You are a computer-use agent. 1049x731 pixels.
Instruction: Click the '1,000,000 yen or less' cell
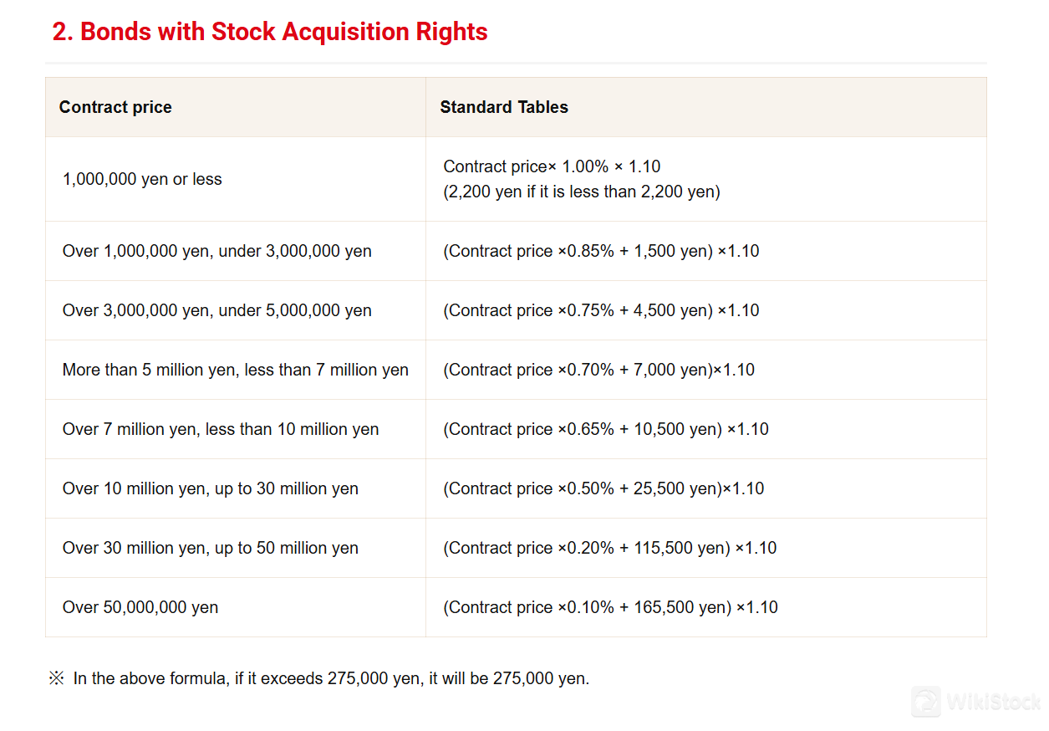pos(142,179)
